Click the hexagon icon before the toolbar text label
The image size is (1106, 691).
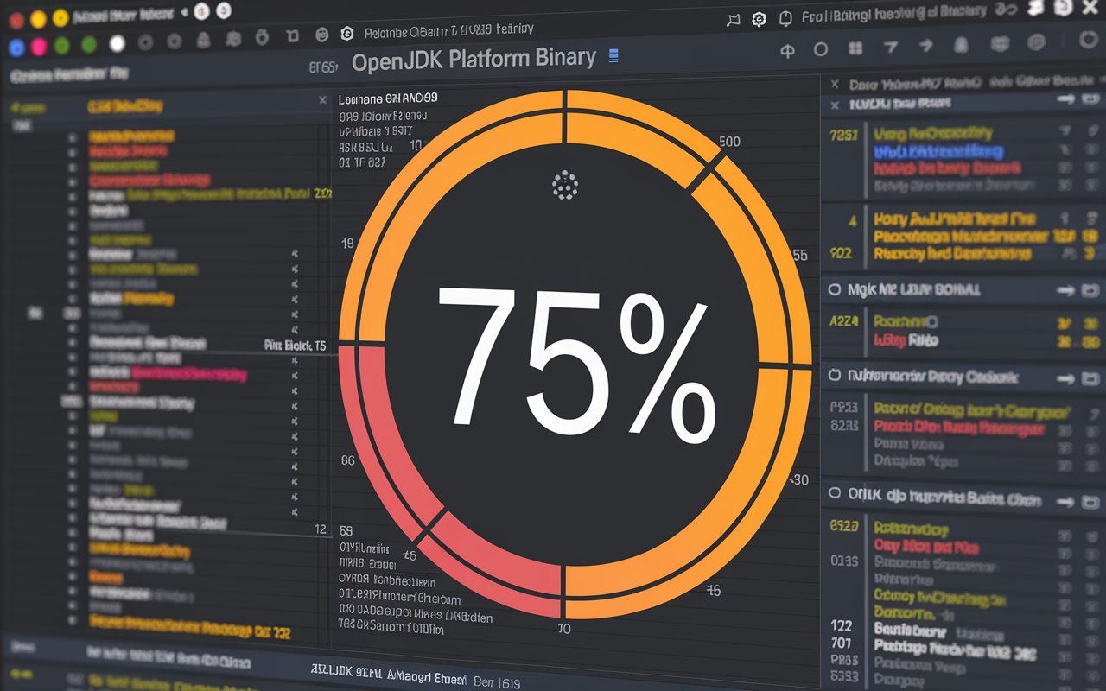pos(347,33)
